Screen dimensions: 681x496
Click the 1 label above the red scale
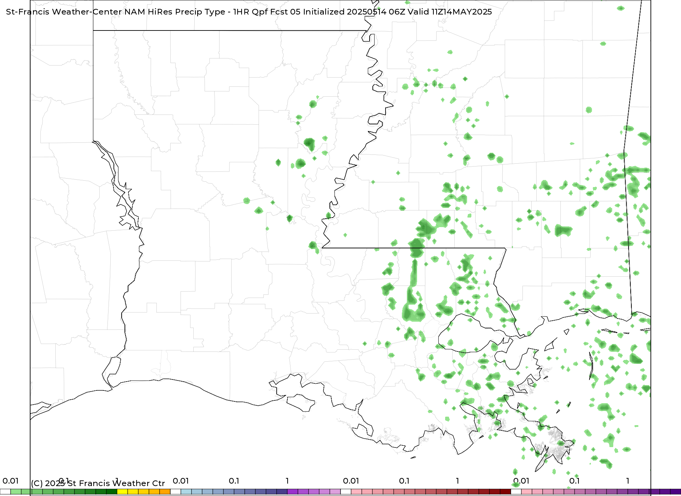click(x=458, y=481)
